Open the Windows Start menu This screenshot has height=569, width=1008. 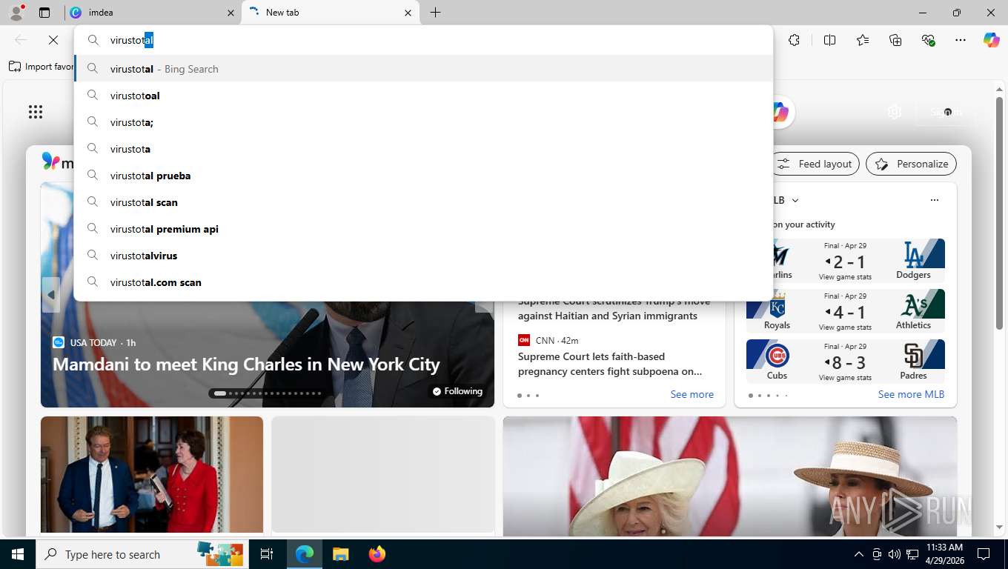pyautogui.click(x=17, y=554)
